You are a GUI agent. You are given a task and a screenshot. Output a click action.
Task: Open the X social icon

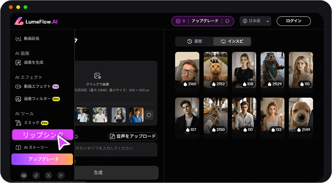pos(48,176)
